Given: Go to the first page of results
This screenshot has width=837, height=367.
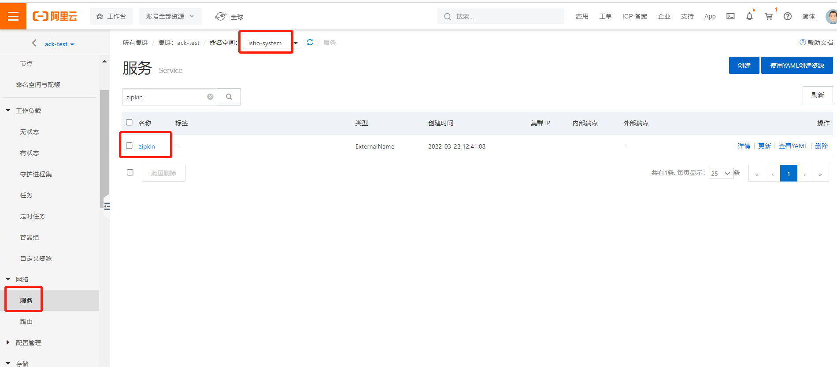Looking at the screenshot, I should click(x=757, y=173).
